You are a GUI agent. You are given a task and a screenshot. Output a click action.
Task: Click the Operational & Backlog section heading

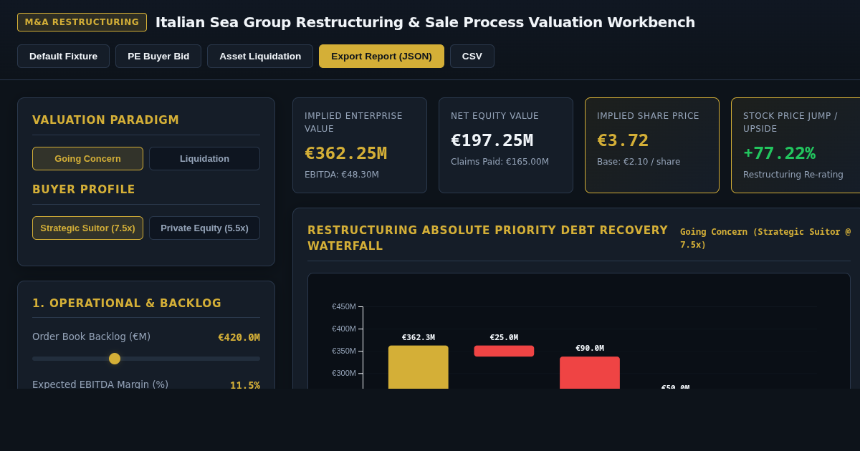coord(127,304)
